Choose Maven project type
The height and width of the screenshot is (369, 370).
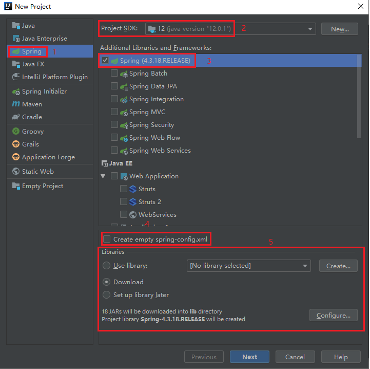(50, 104)
